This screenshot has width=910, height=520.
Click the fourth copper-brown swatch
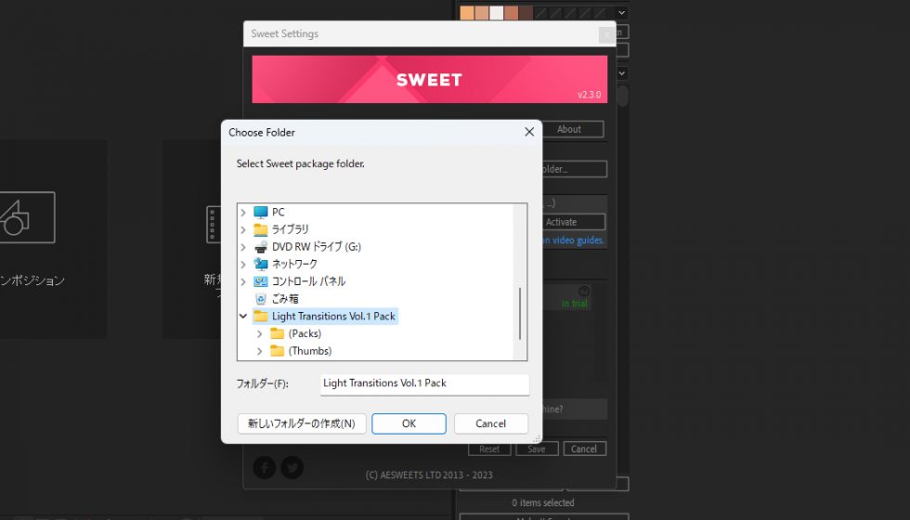[511, 13]
